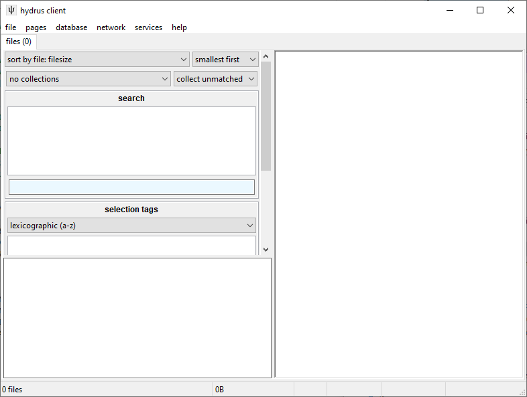Close the hydrus client window
This screenshot has width=527, height=397.
point(510,11)
